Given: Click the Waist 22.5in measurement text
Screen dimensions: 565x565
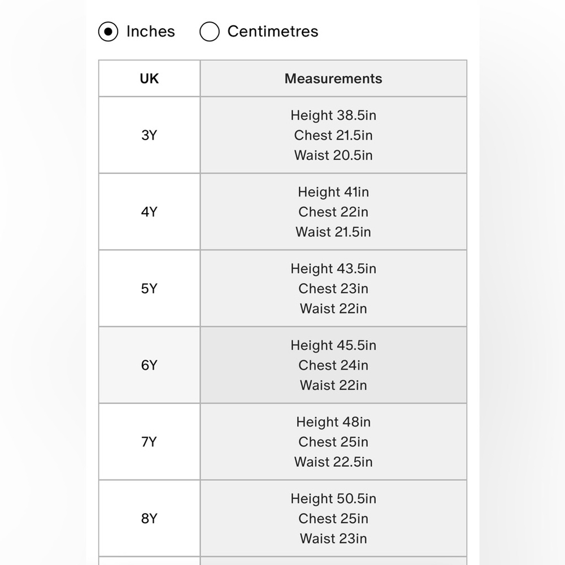Looking at the screenshot, I should click(333, 462).
